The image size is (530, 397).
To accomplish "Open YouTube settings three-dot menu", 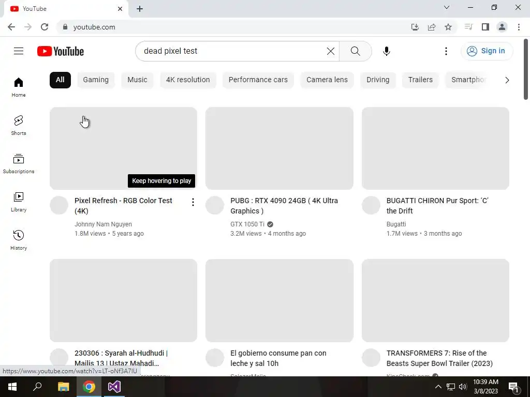I will [446, 51].
